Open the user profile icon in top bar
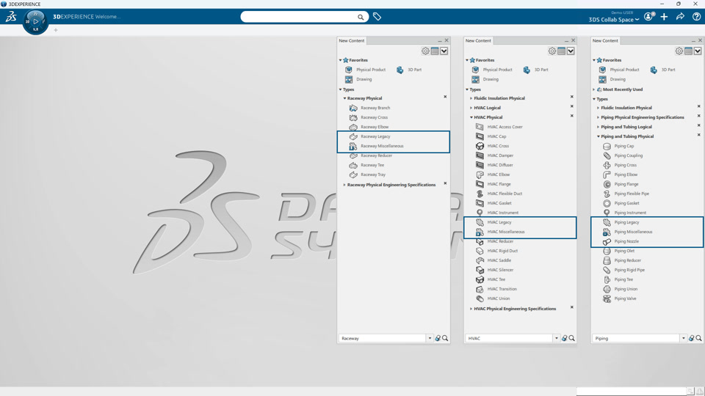Screen dimensions: 705x396 point(648,17)
